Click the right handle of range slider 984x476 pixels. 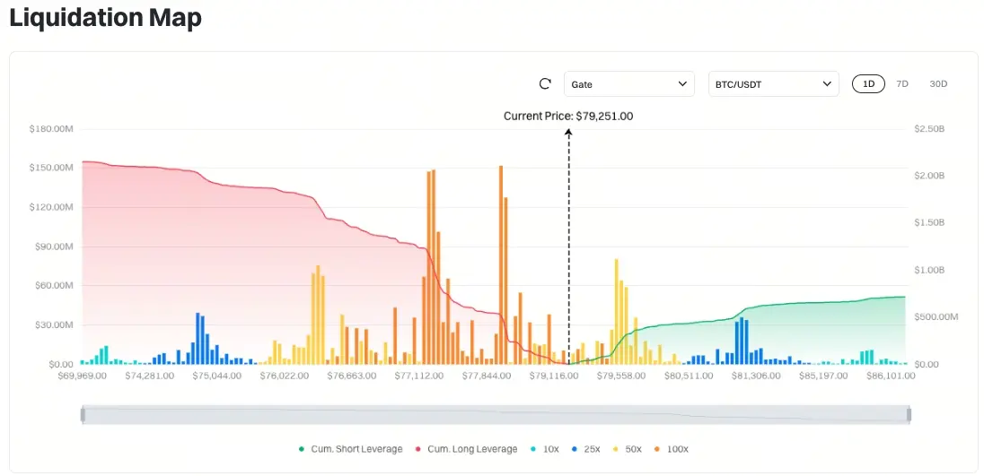[x=909, y=415]
